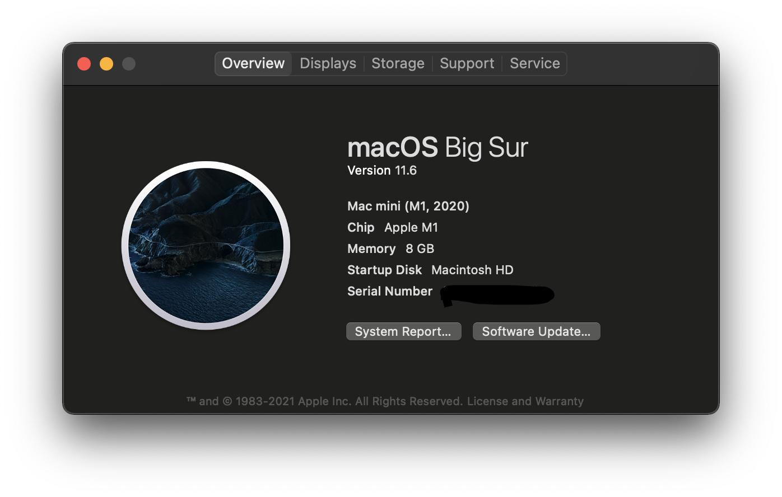Launch Software Update
Viewport: 782px width, 497px height.
[x=536, y=331]
